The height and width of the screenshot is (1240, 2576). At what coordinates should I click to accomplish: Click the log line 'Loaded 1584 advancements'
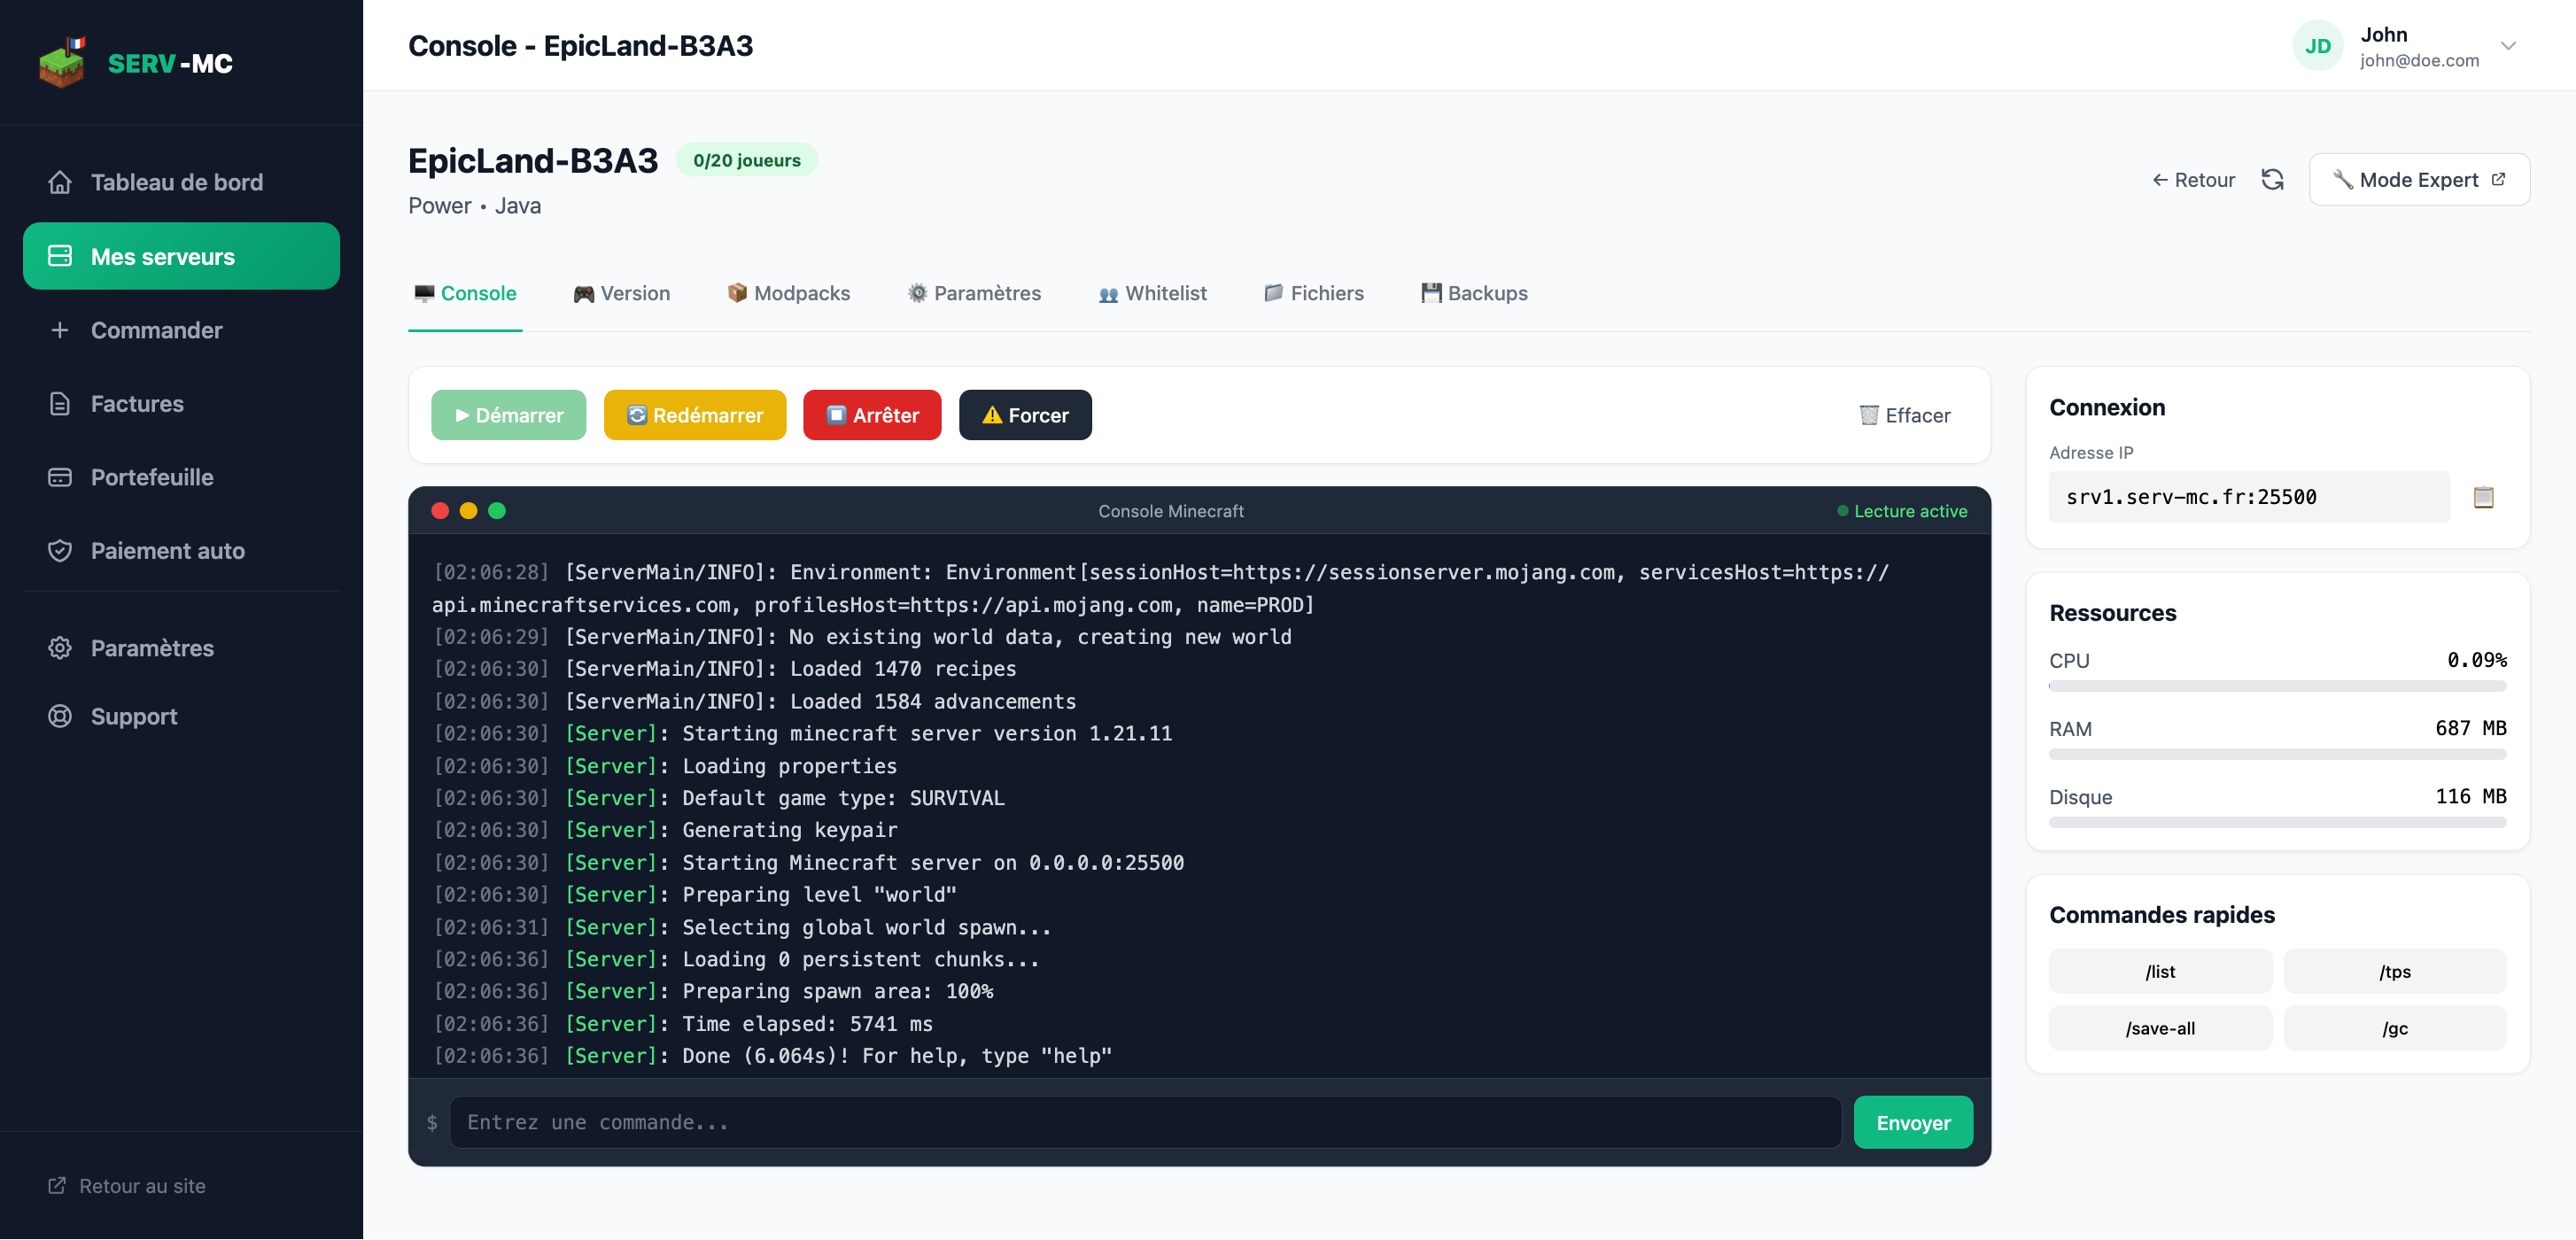[x=754, y=701]
